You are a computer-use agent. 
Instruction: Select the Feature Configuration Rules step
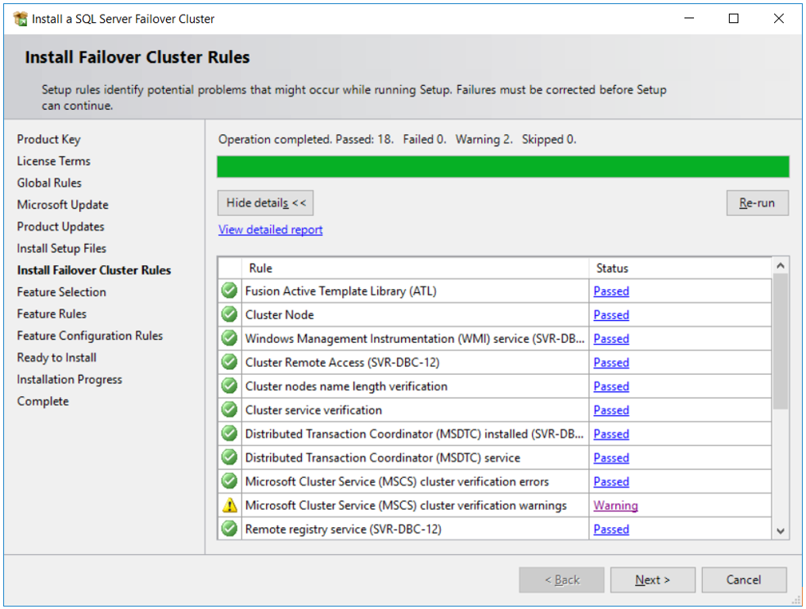tap(90, 336)
